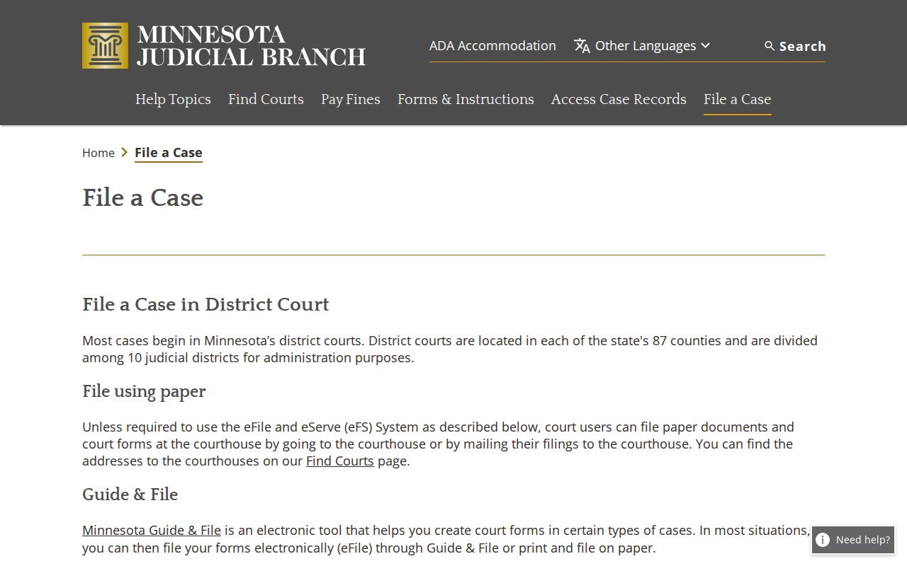Click the MINNESOTA JUDICIAL BRANCH title text
Screen dimensions: 907x566
(251, 46)
